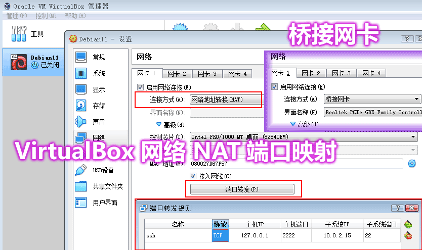Collapse 高级 expander in main network panel

[x=159, y=125]
